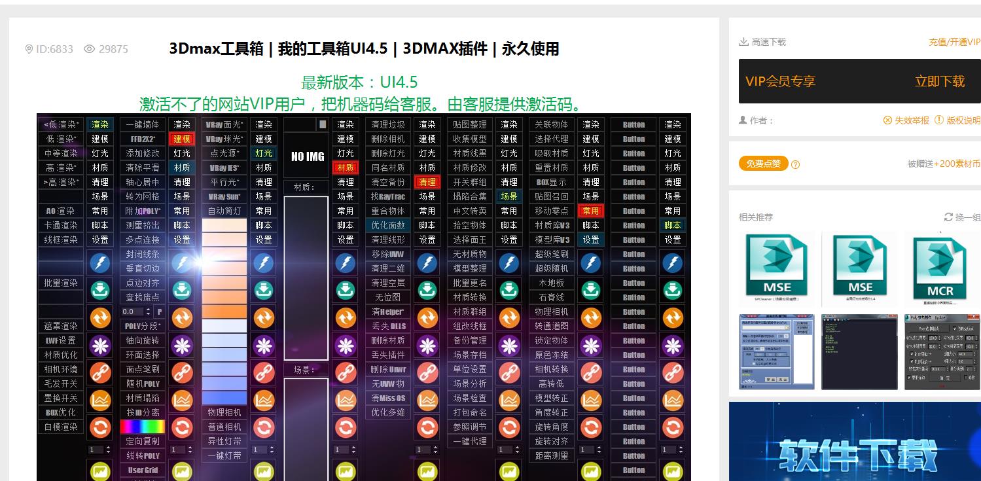Click the author person icon beside 作者
981x481 pixels.
[743, 120]
